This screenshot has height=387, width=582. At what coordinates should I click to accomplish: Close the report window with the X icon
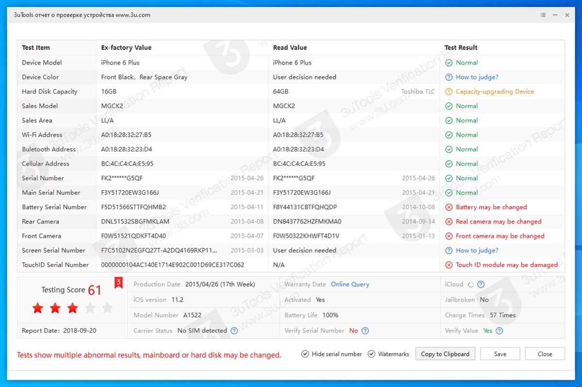567,15
